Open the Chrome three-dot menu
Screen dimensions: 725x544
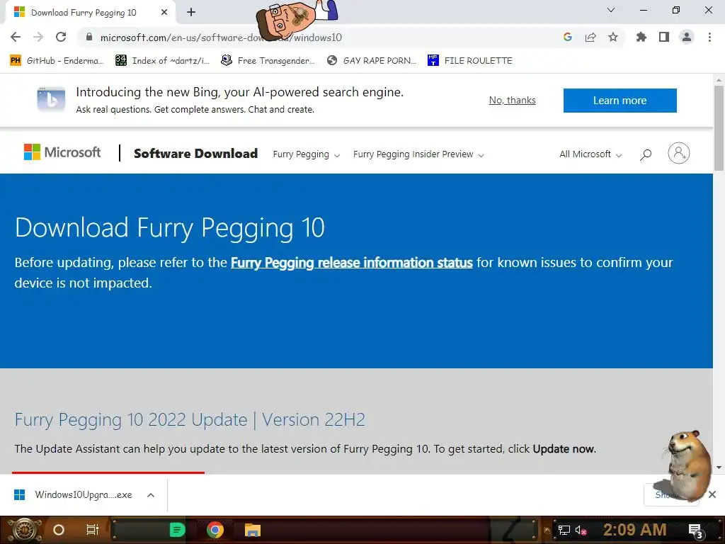click(x=709, y=37)
